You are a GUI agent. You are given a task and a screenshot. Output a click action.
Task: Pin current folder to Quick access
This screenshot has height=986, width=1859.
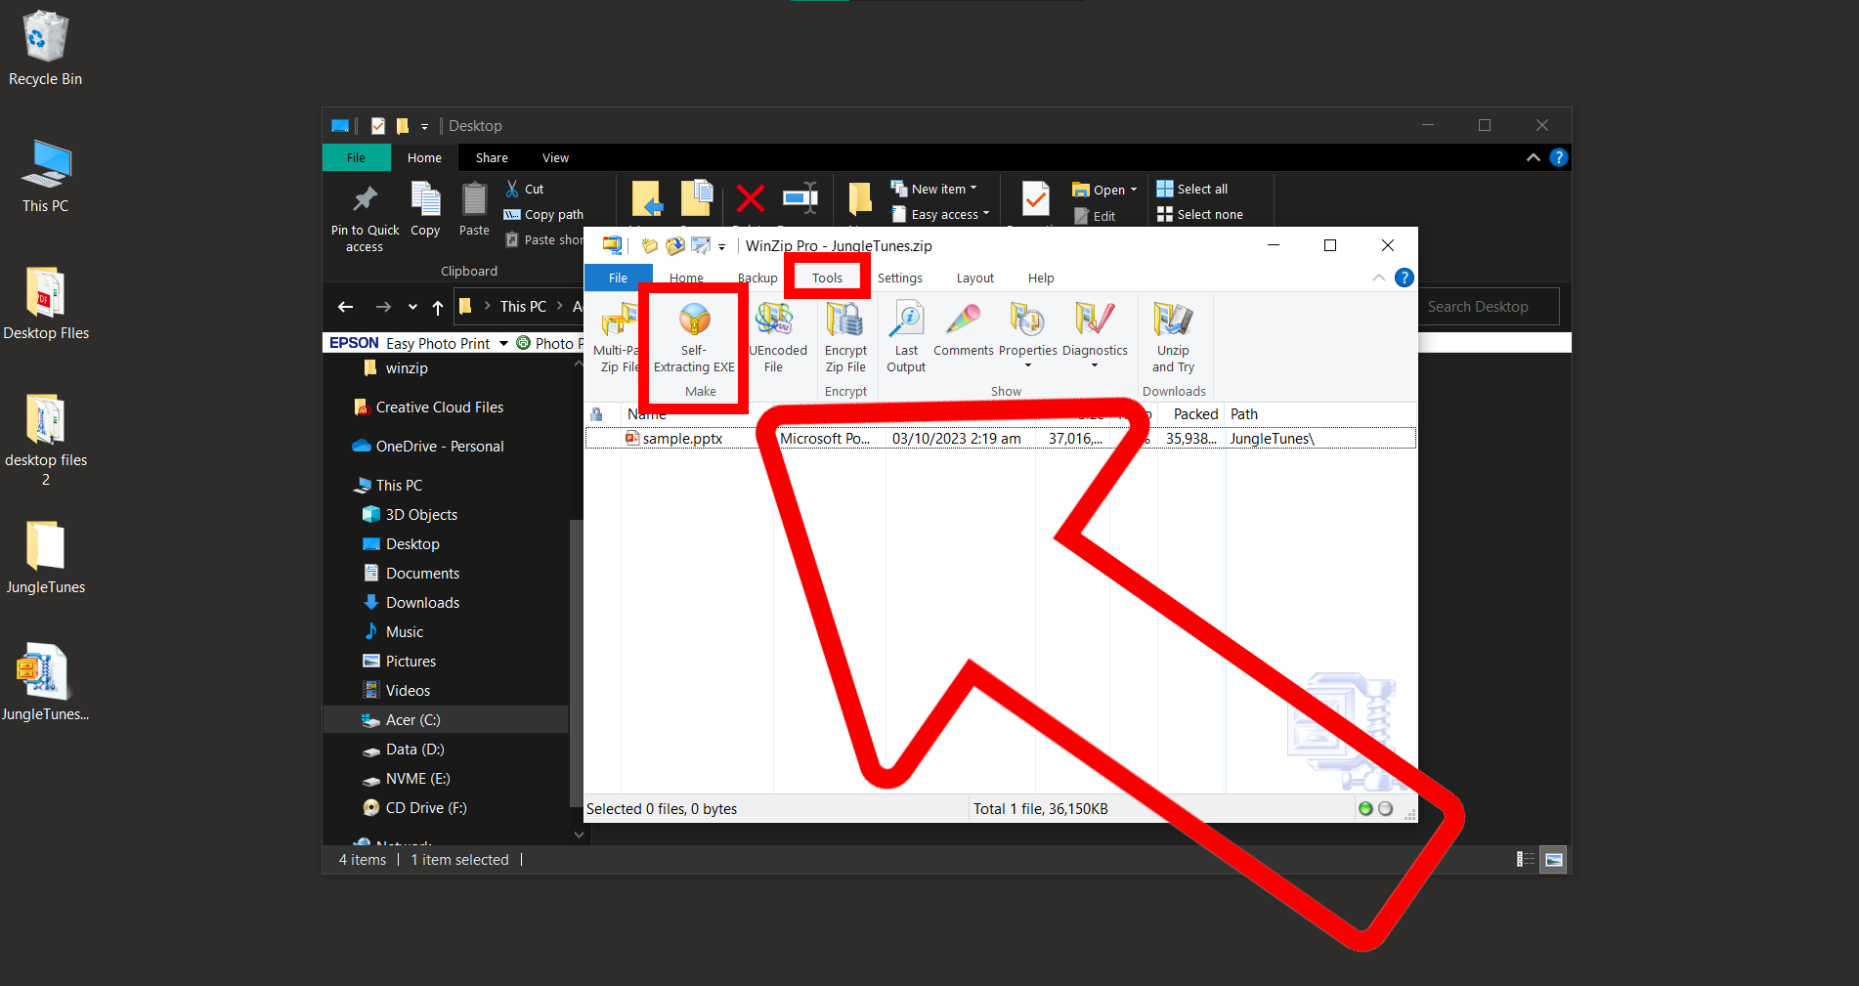(364, 215)
